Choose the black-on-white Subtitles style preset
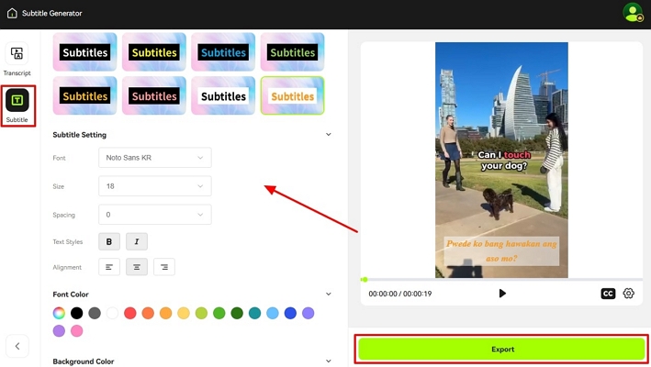Viewport: 651px width, 367px height. [x=223, y=95]
